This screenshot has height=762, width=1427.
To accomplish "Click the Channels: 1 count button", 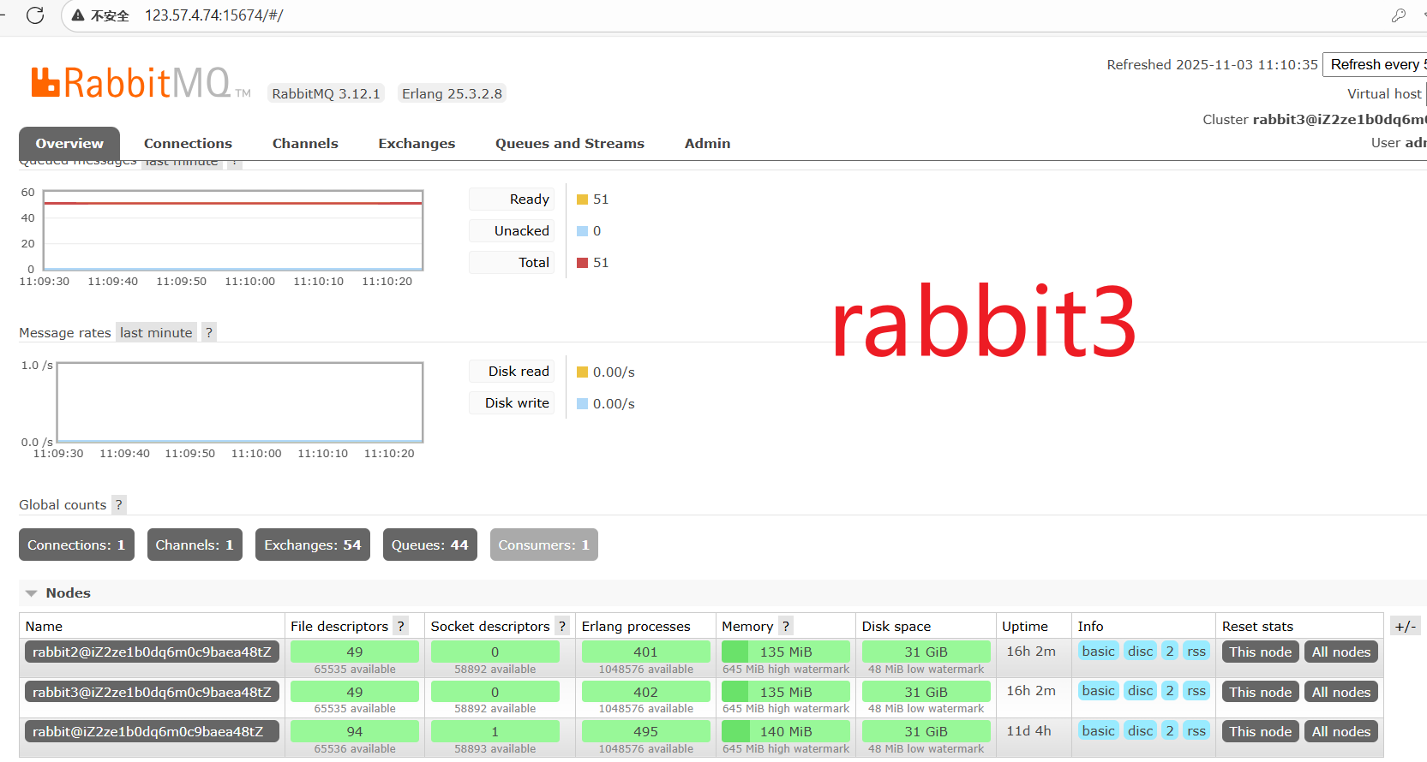I will tap(195, 545).
